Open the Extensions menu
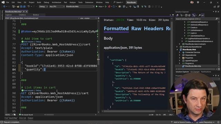Image resolution: width=221 pixels, height=124 pixels. (x=89, y=2)
